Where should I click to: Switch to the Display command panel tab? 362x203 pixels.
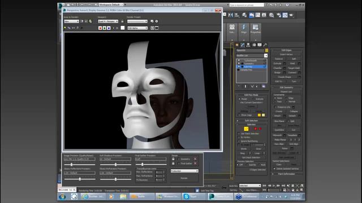[x=260, y=45]
